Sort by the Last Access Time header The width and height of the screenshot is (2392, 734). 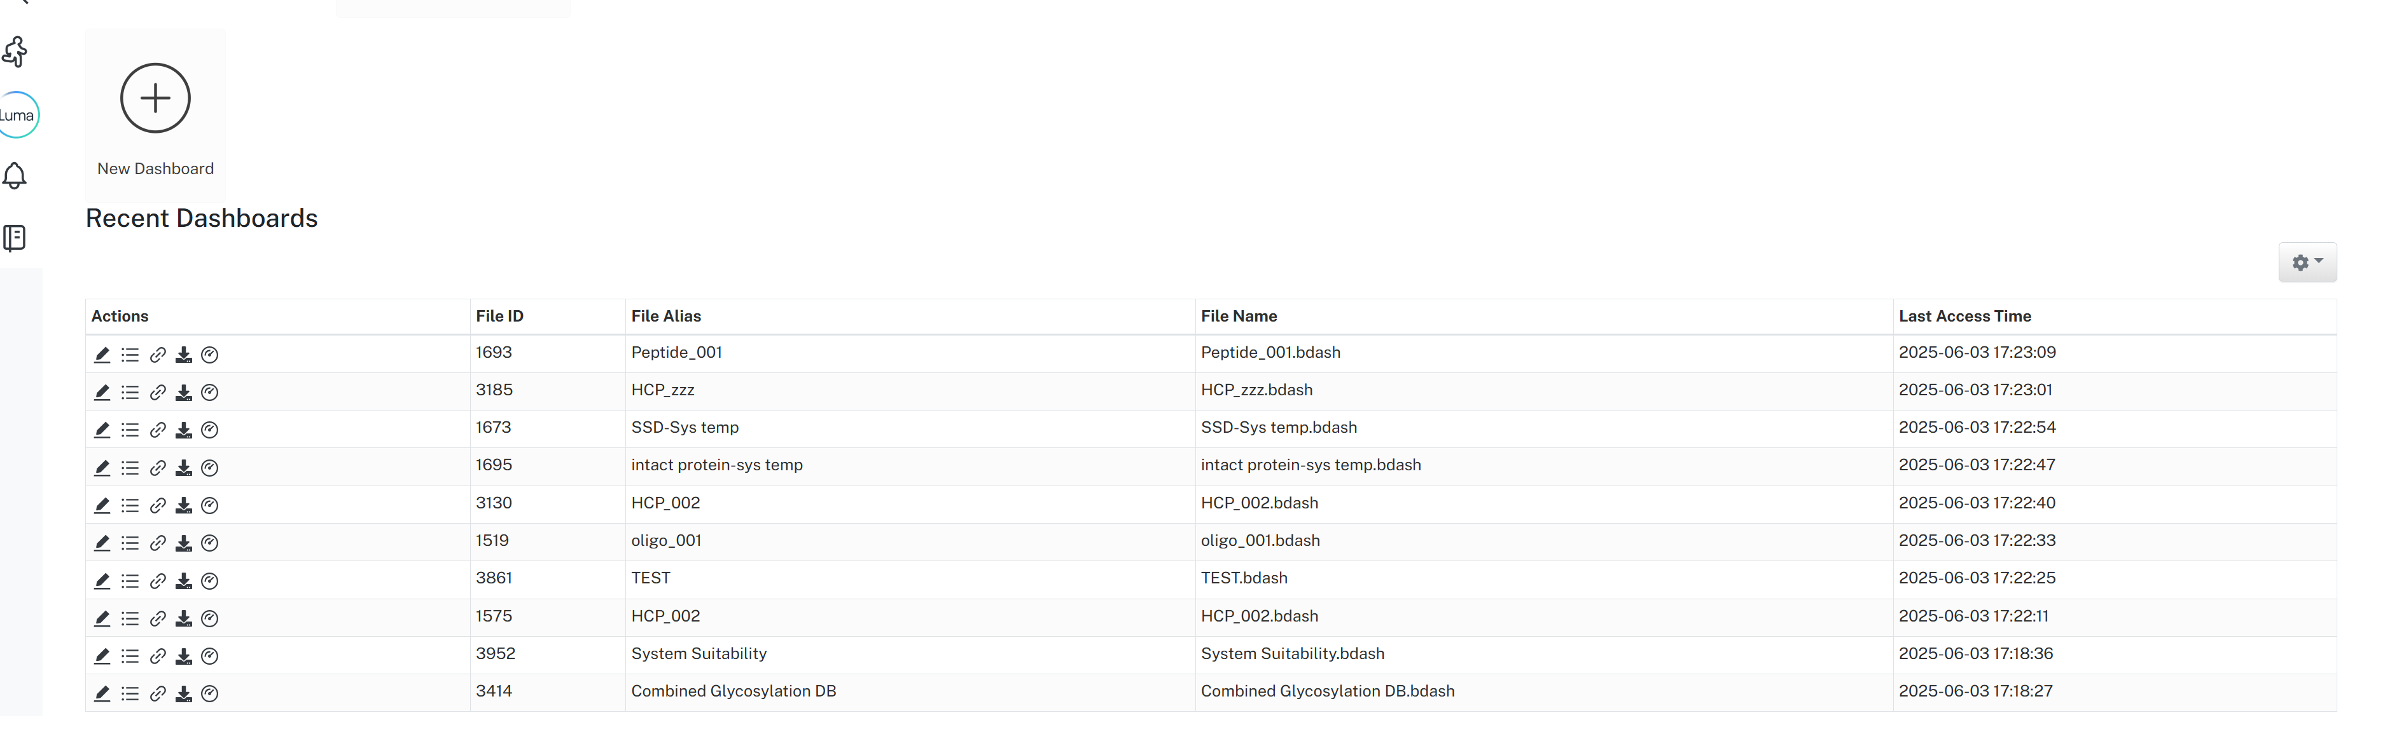point(1964,316)
